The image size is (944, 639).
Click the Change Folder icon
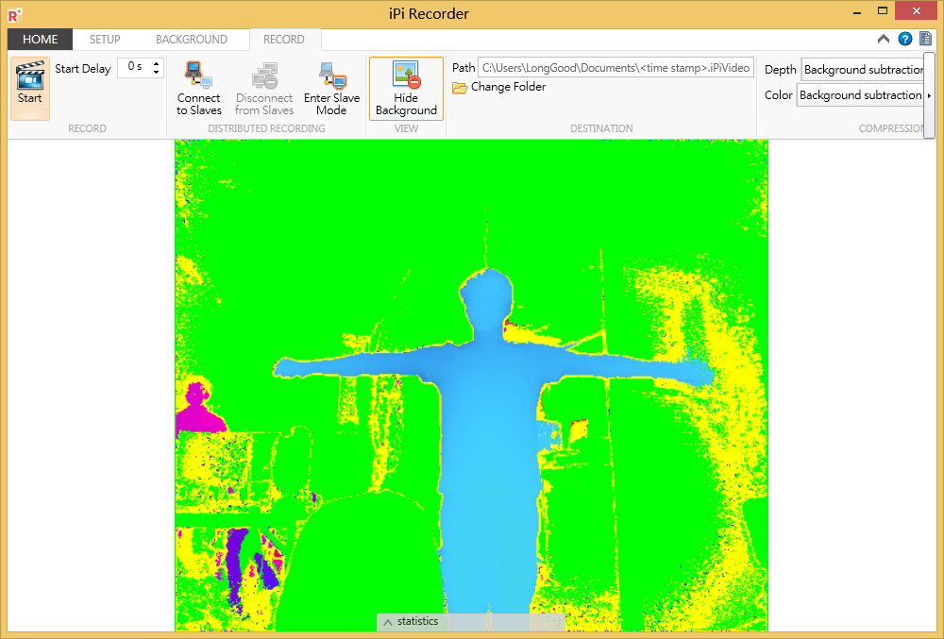[x=460, y=88]
